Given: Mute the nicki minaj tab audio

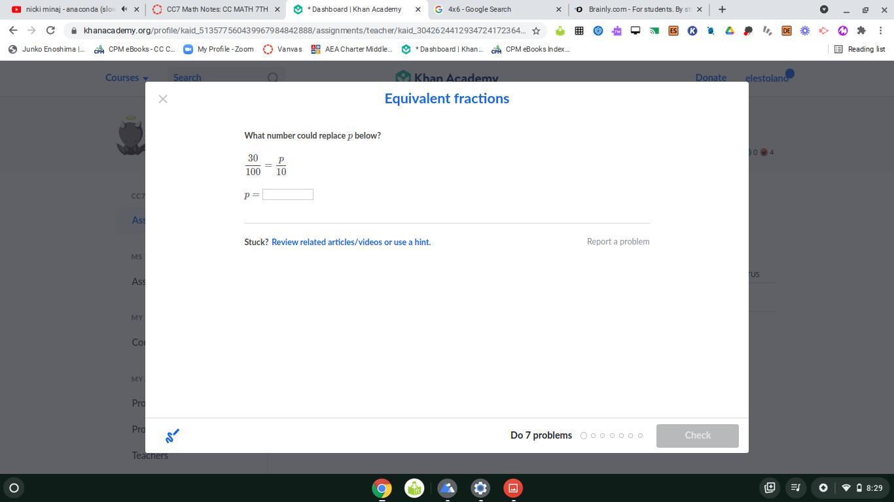Looking at the screenshot, I should 124,9.
